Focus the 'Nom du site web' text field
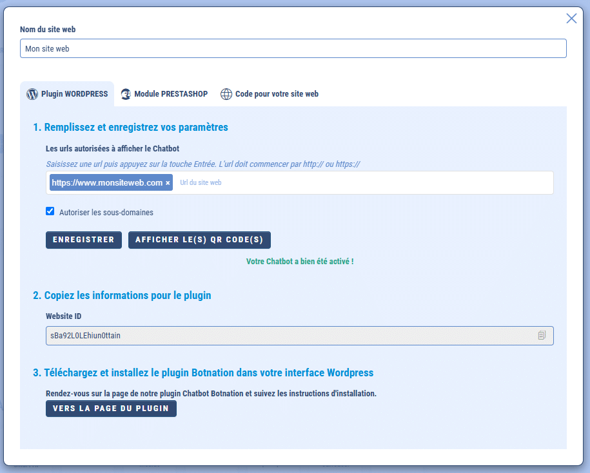 tap(293, 48)
